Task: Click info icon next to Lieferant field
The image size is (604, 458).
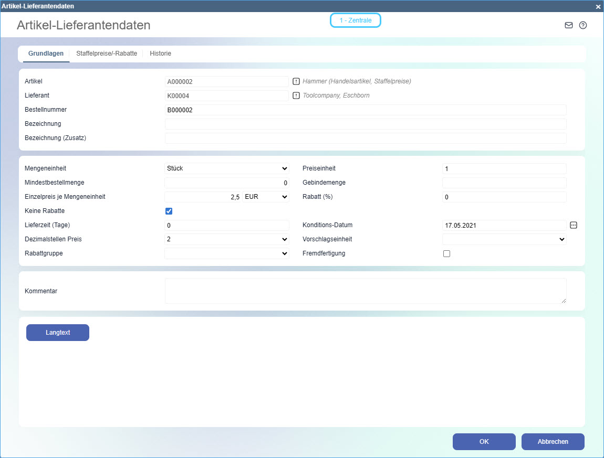Action: click(296, 95)
